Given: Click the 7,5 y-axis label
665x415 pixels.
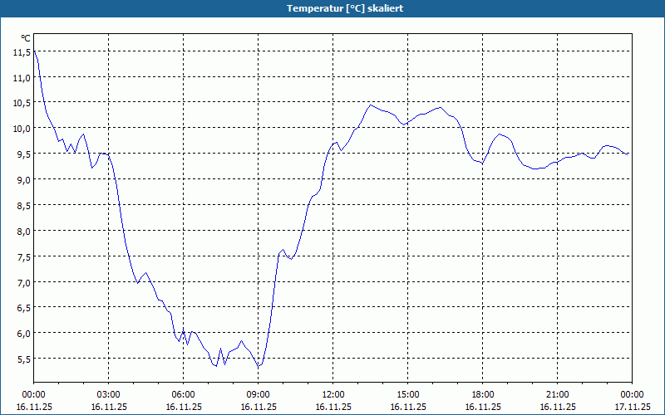Looking at the screenshot, I should point(24,256).
